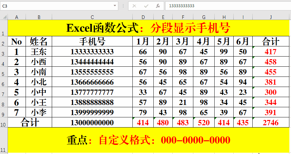Click phone number cell 13000000000
291x154 pixels.
(x=92, y=122)
